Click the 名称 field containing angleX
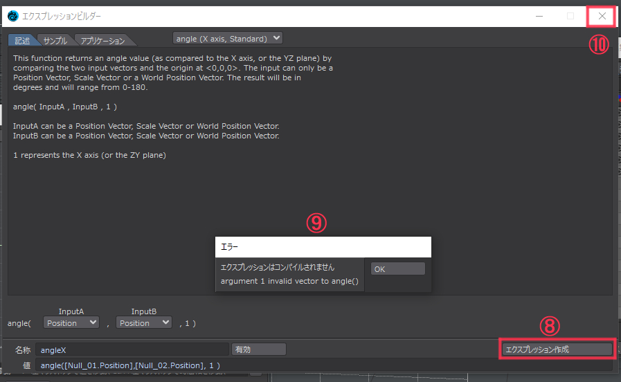 (x=132, y=350)
